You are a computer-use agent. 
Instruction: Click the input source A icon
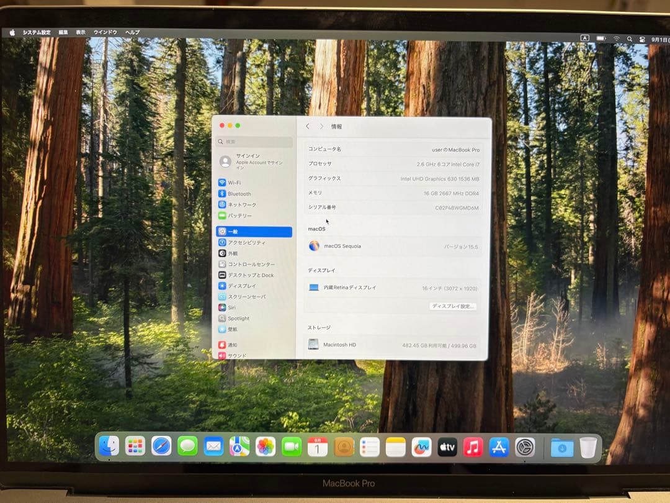click(x=585, y=39)
